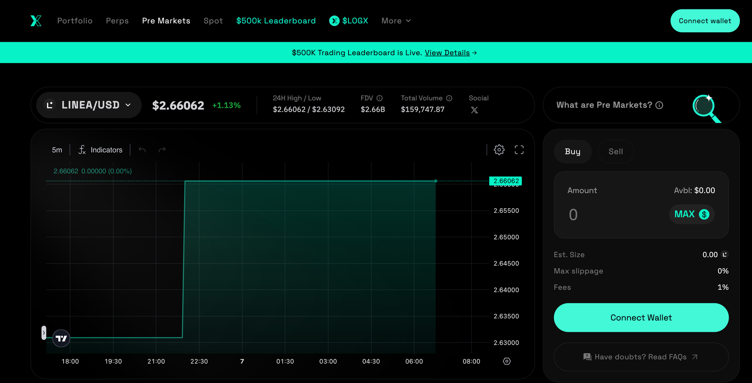Show FDV info tooltip icon
Viewport: 752px width, 383px height.
click(379, 98)
